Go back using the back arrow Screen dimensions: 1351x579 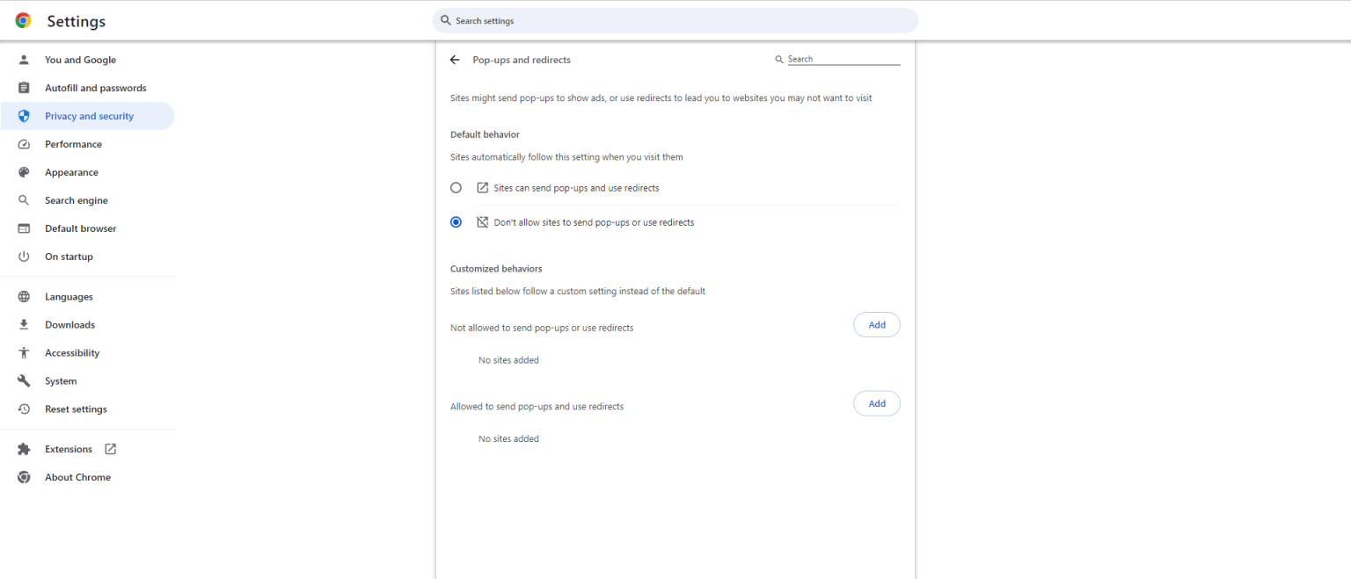click(x=455, y=60)
